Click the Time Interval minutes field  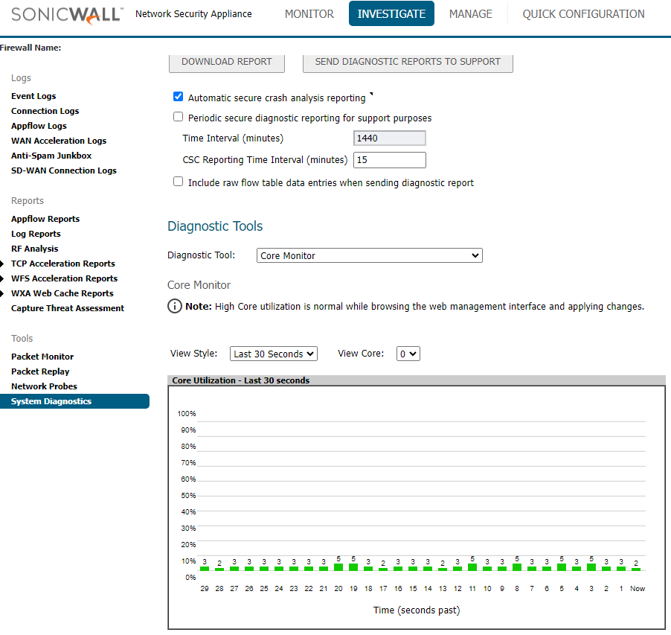click(x=389, y=138)
